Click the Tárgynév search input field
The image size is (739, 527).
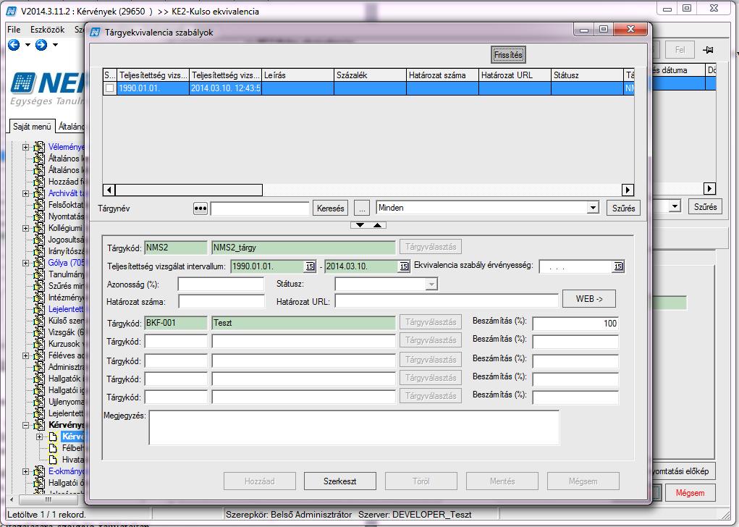(260, 208)
